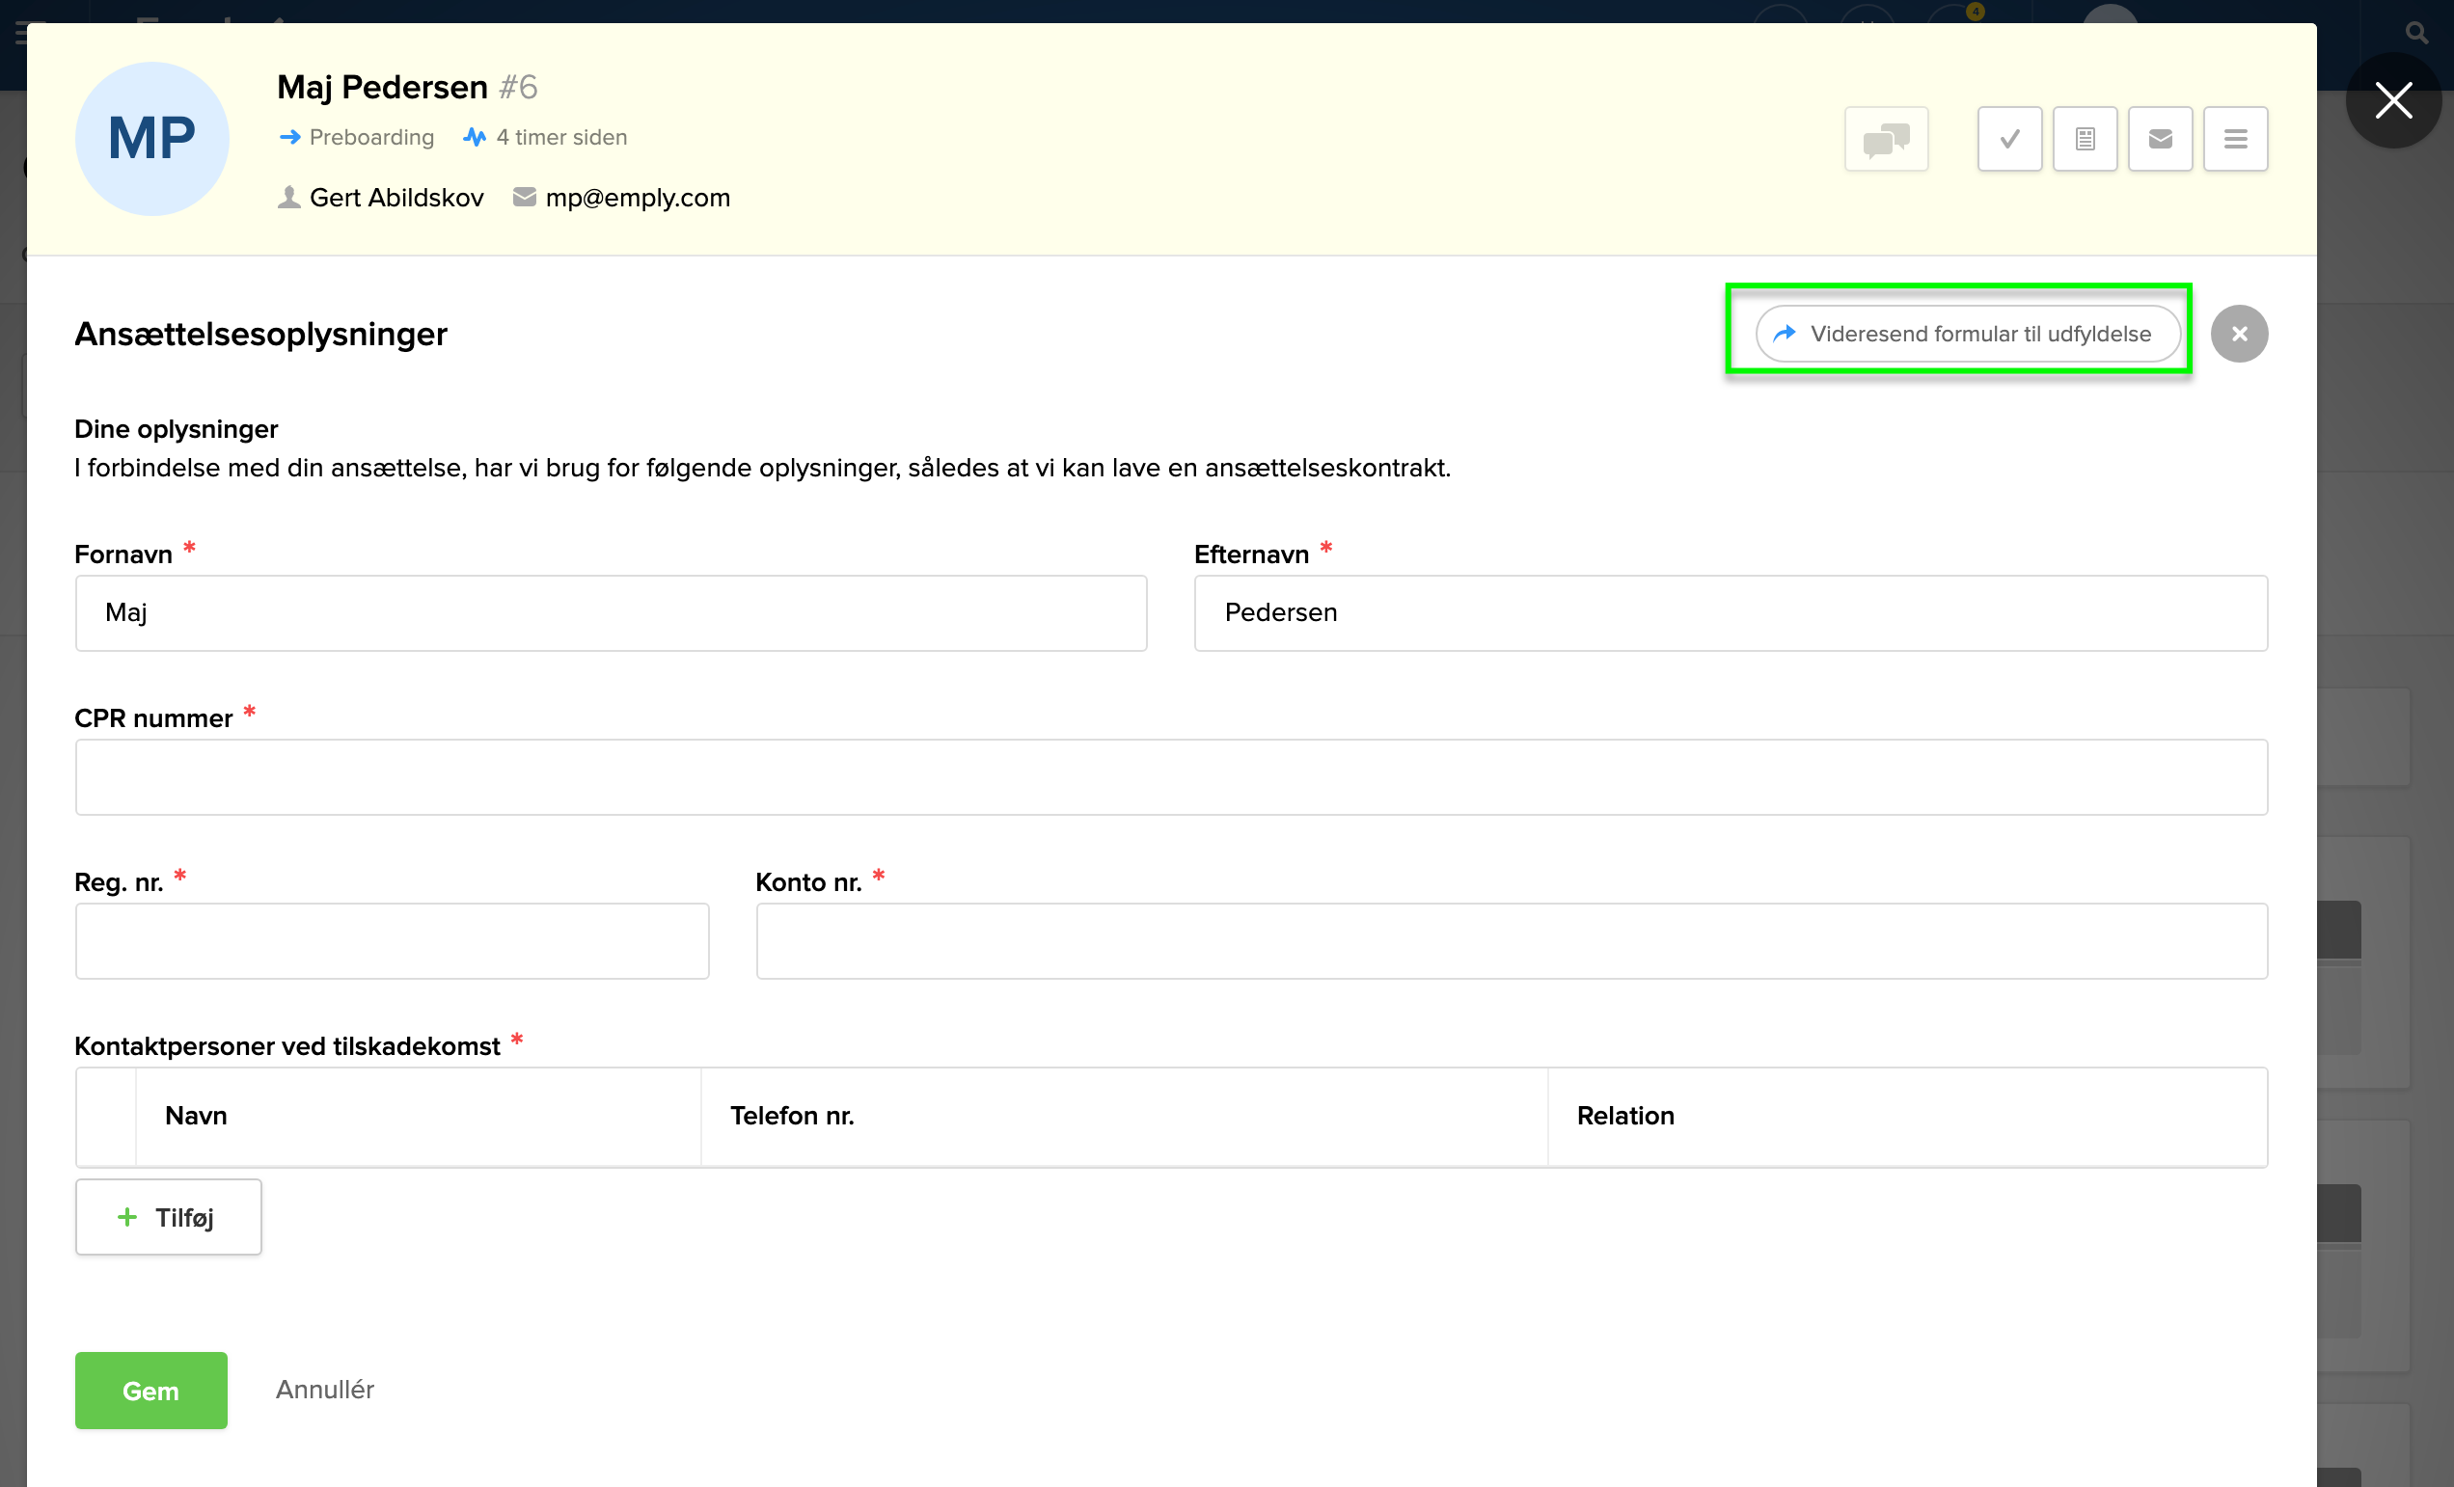Open the chat messages icon
Viewport: 2454px width, 1487px height.
[1885, 139]
